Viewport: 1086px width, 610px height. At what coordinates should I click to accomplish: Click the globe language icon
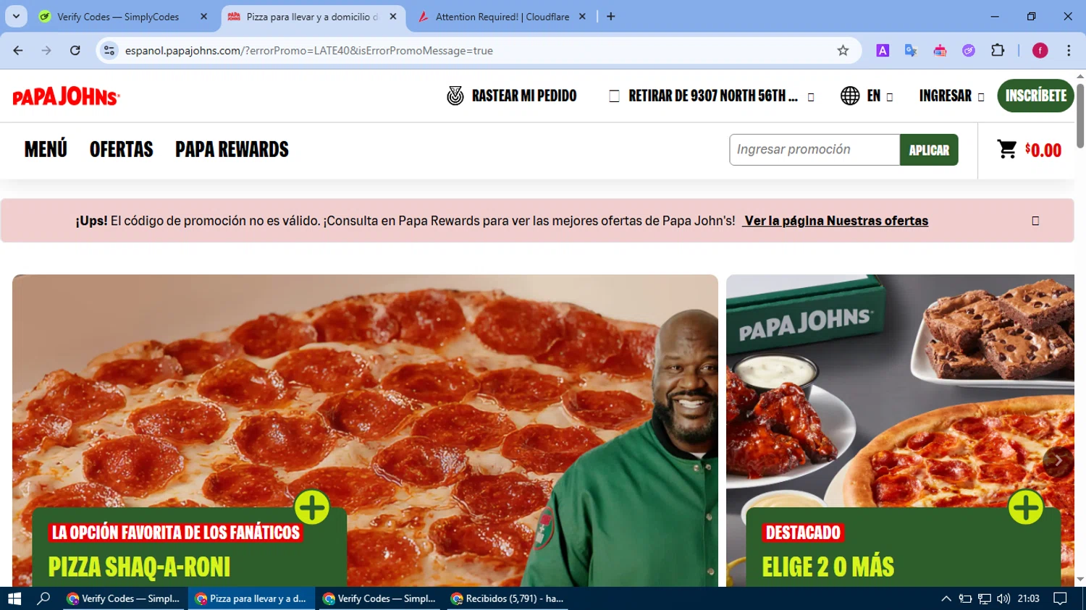850,96
